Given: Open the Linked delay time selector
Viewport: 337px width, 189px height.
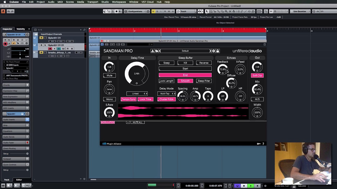Looking at the screenshot, I should (x=137, y=94).
